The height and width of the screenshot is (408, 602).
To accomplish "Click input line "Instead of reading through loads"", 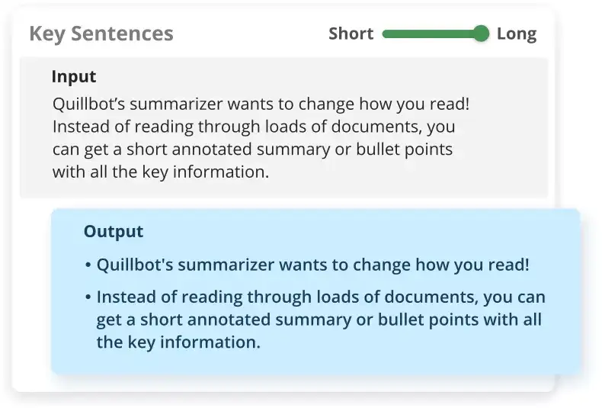I will (254, 126).
